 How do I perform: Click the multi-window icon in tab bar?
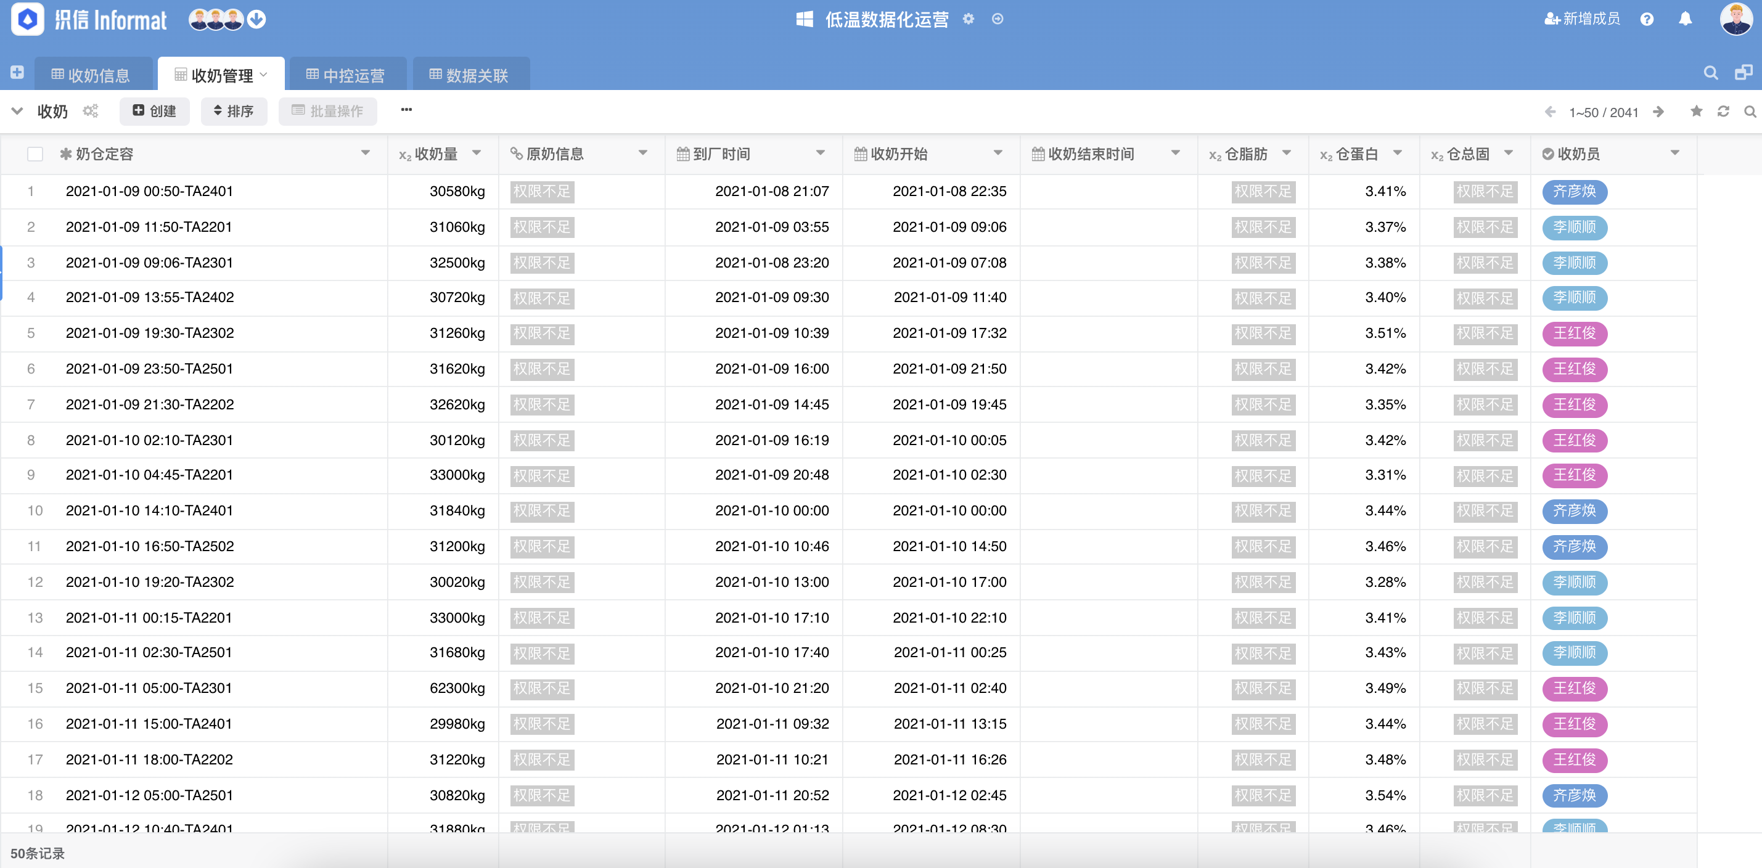tap(1744, 73)
